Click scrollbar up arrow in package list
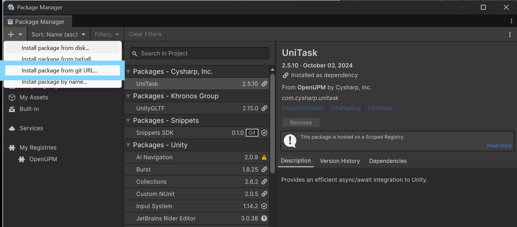517x227 pixels. 273,70
